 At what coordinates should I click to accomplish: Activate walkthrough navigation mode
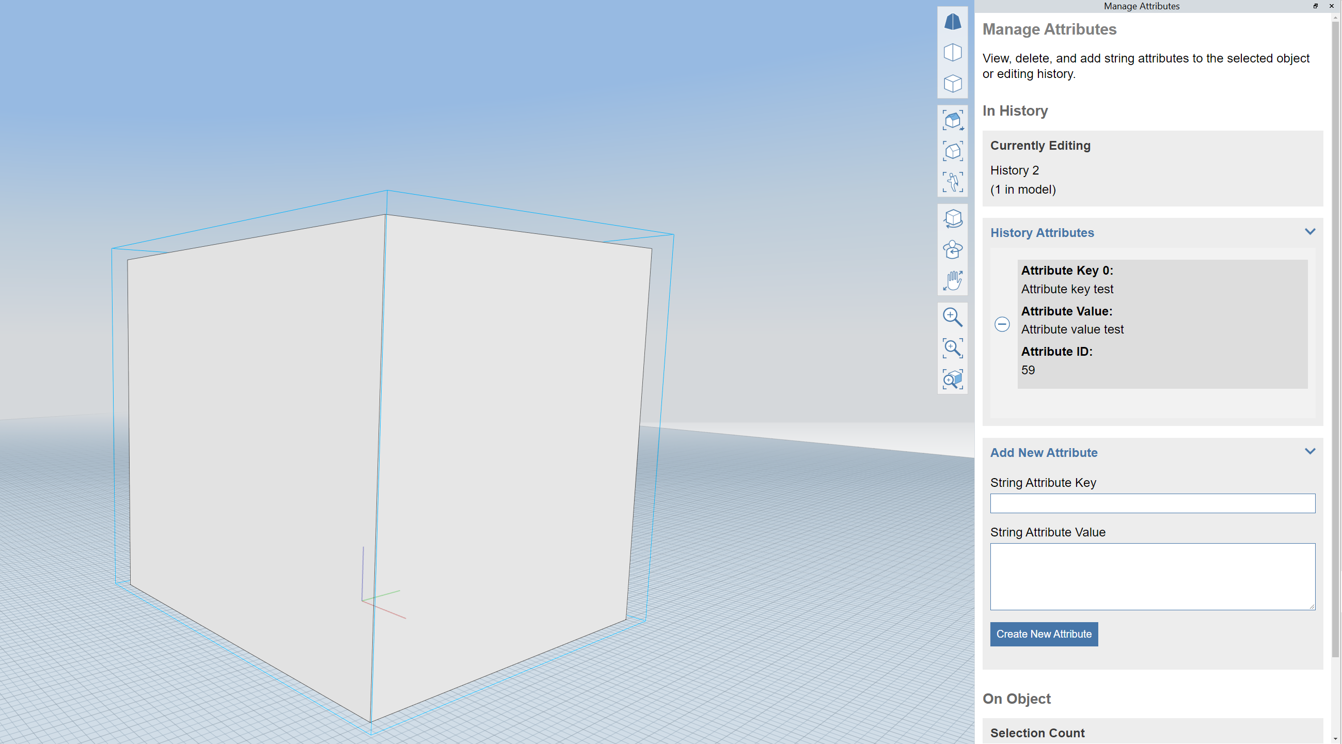coord(952,182)
